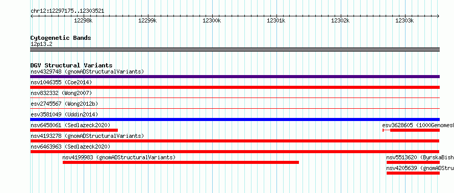Open nsv4205639 gnomAD variant label

coord(420,168)
